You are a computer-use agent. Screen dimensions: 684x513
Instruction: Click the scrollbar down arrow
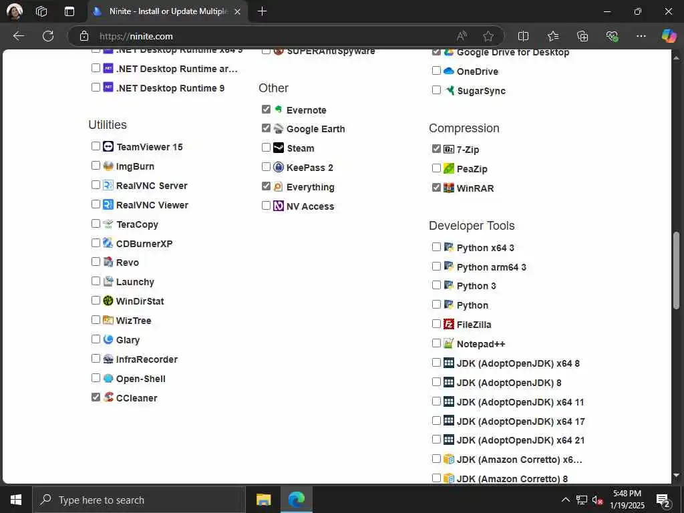[676, 476]
